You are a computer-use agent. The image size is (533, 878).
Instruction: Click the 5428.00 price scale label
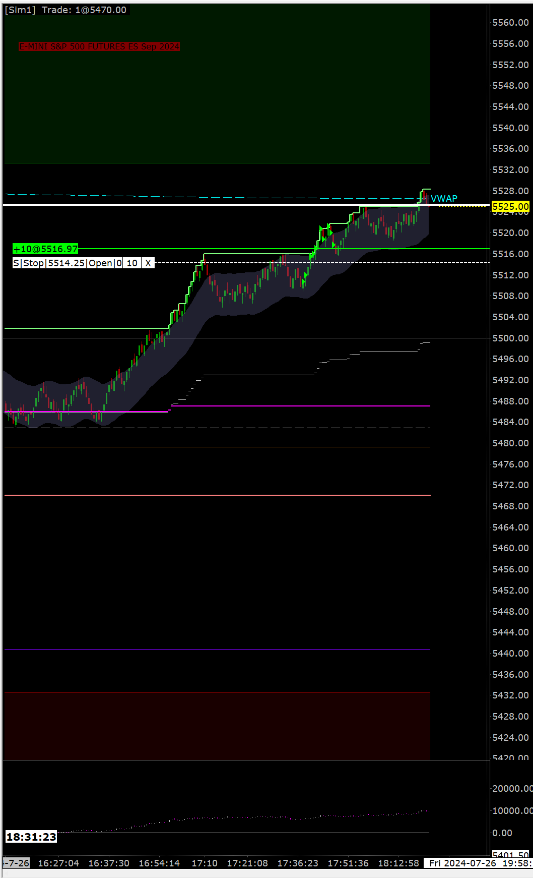coord(510,717)
